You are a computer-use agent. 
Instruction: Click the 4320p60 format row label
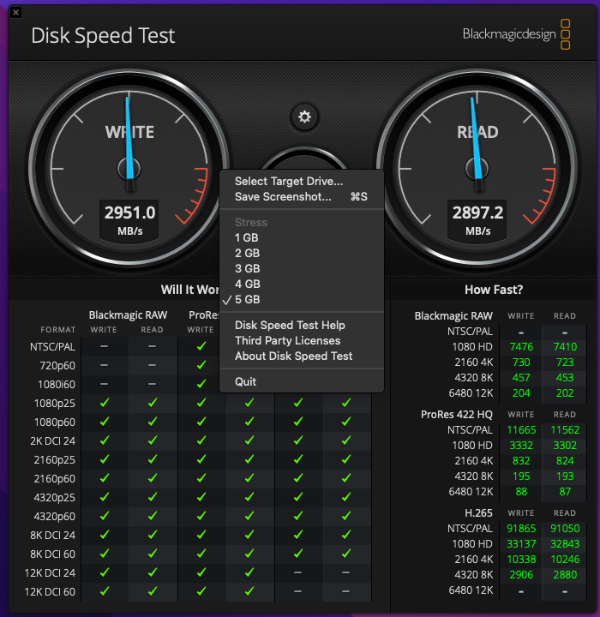point(54,516)
